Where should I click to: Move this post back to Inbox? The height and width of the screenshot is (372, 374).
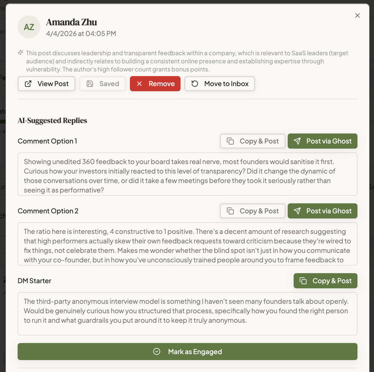tap(219, 84)
